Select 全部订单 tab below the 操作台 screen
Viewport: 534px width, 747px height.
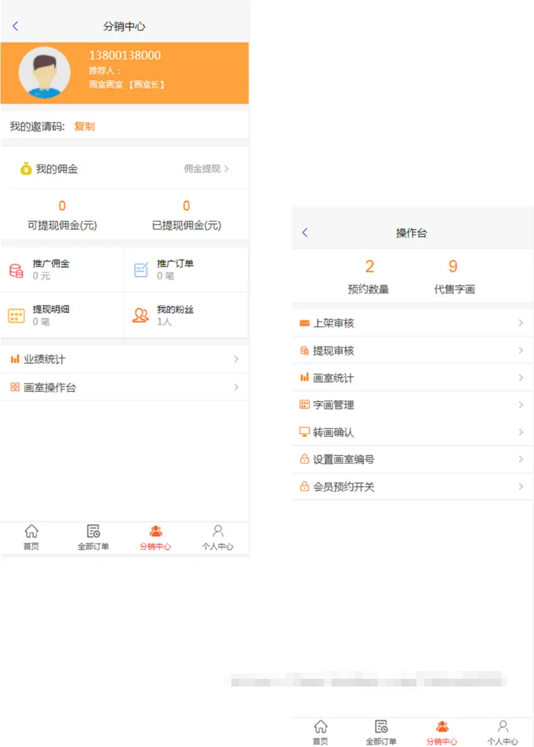381,732
